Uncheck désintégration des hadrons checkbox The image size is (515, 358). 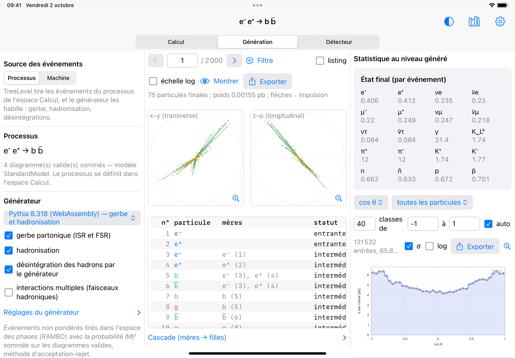coord(9,269)
